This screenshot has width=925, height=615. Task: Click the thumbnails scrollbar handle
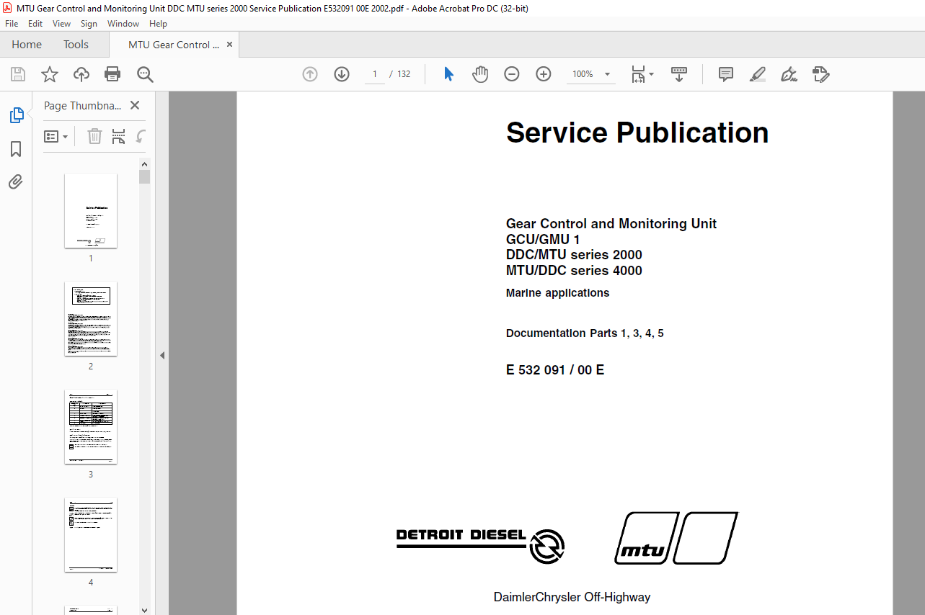(145, 176)
